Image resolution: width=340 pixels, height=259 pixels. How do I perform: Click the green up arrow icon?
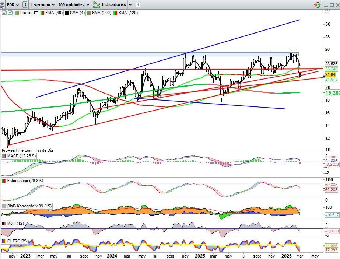pyautogui.click(x=10, y=13)
